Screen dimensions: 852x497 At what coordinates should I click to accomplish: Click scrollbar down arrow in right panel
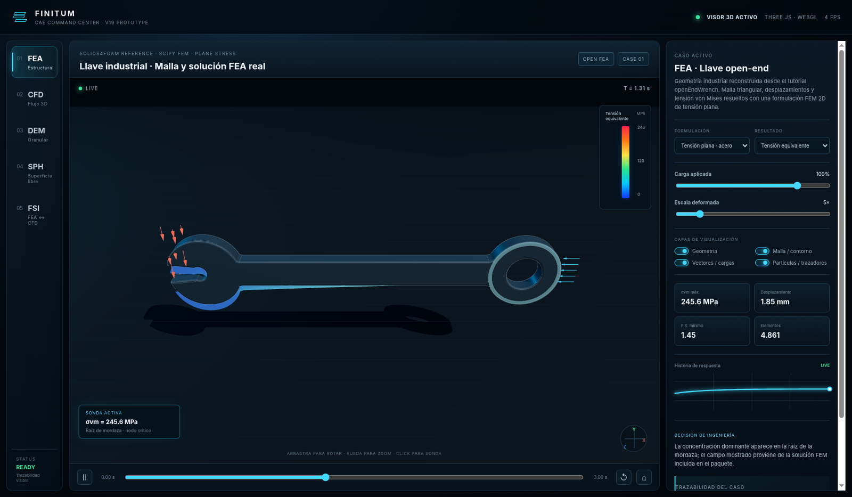pos(841,486)
